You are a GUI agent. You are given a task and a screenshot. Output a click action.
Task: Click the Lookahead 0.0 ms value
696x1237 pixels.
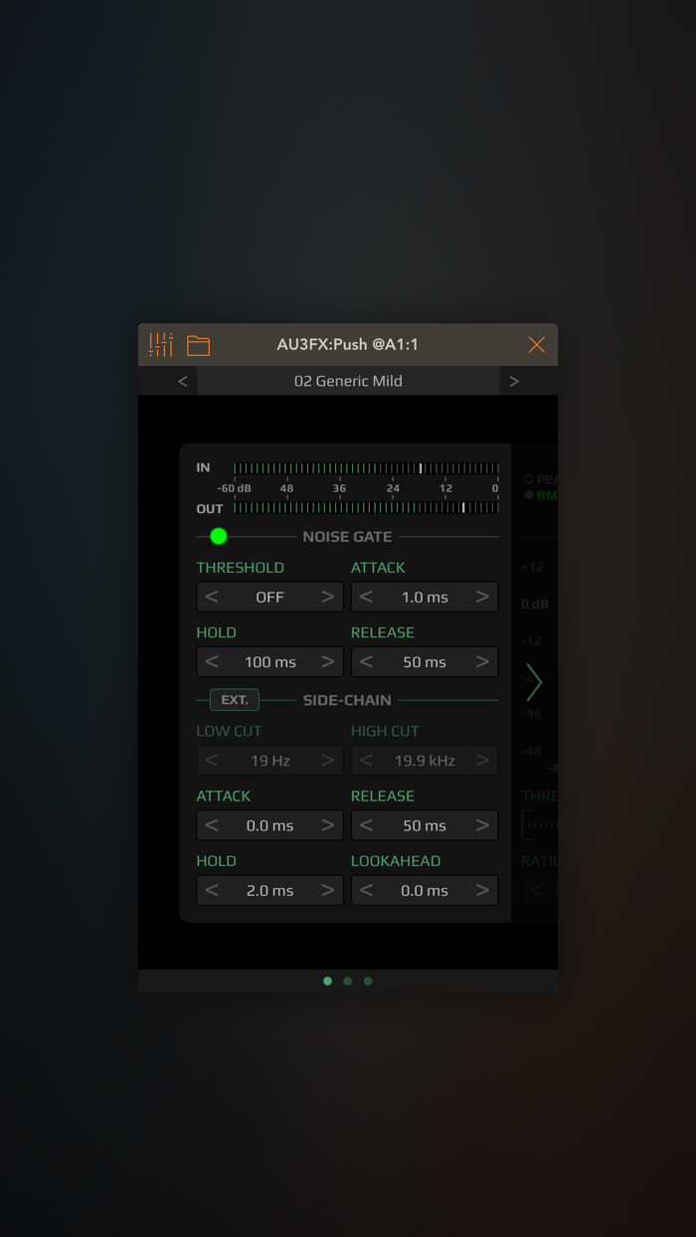425,890
